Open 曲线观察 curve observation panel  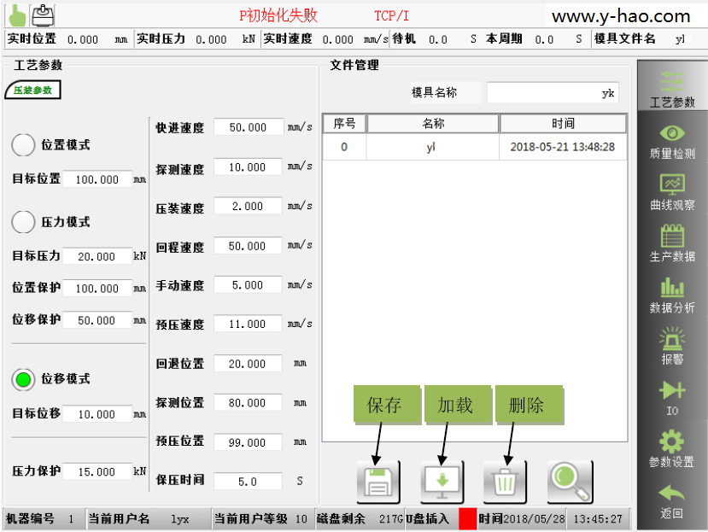(x=672, y=193)
